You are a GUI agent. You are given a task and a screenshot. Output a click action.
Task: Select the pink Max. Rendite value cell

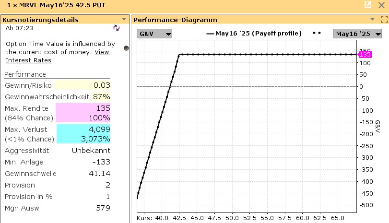[x=83, y=113]
